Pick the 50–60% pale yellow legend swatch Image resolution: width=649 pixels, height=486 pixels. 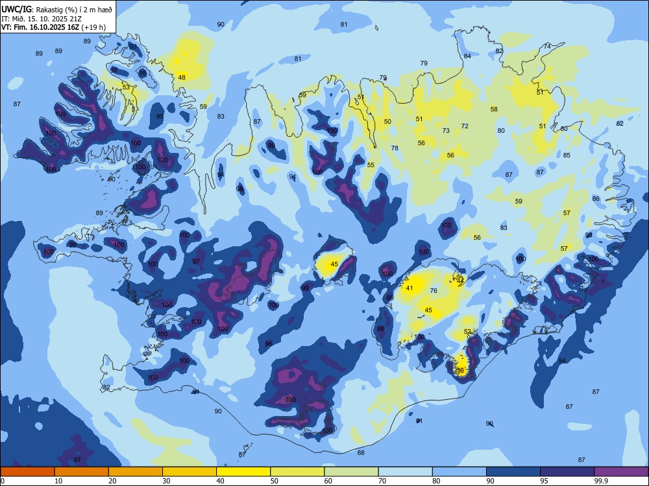(x=297, y=472)
